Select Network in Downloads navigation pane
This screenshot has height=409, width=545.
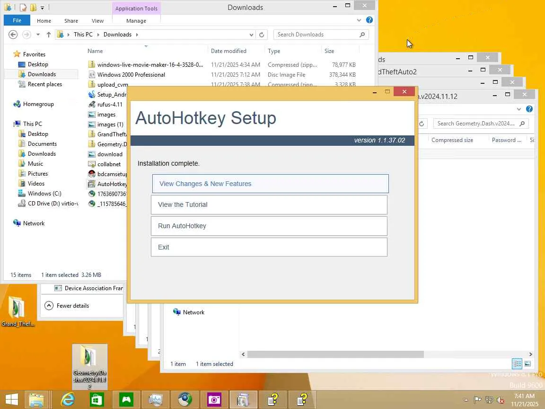point(34,223)
